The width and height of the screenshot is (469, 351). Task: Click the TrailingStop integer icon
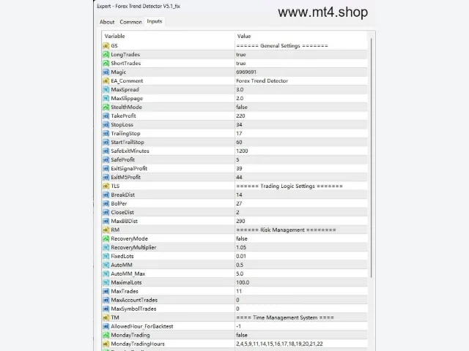106,133
